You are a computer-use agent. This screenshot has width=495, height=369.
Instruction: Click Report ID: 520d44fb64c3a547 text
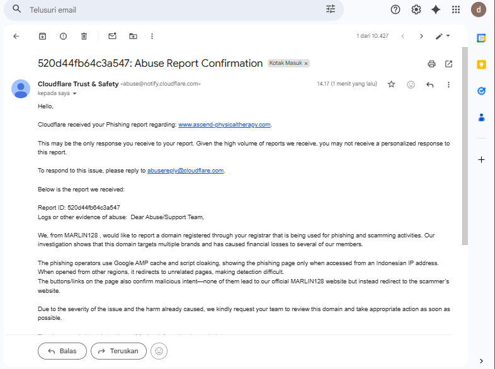(x=79, y=208)
